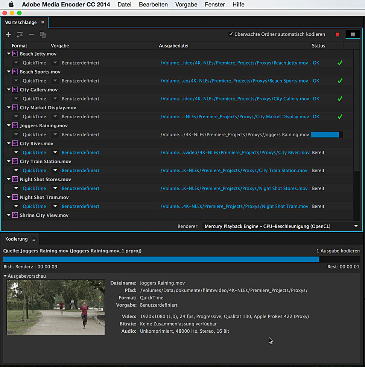Open output path link for Beach Jetty.mov
This screenshot has height=367, width=365.
[x=234, y=63]
